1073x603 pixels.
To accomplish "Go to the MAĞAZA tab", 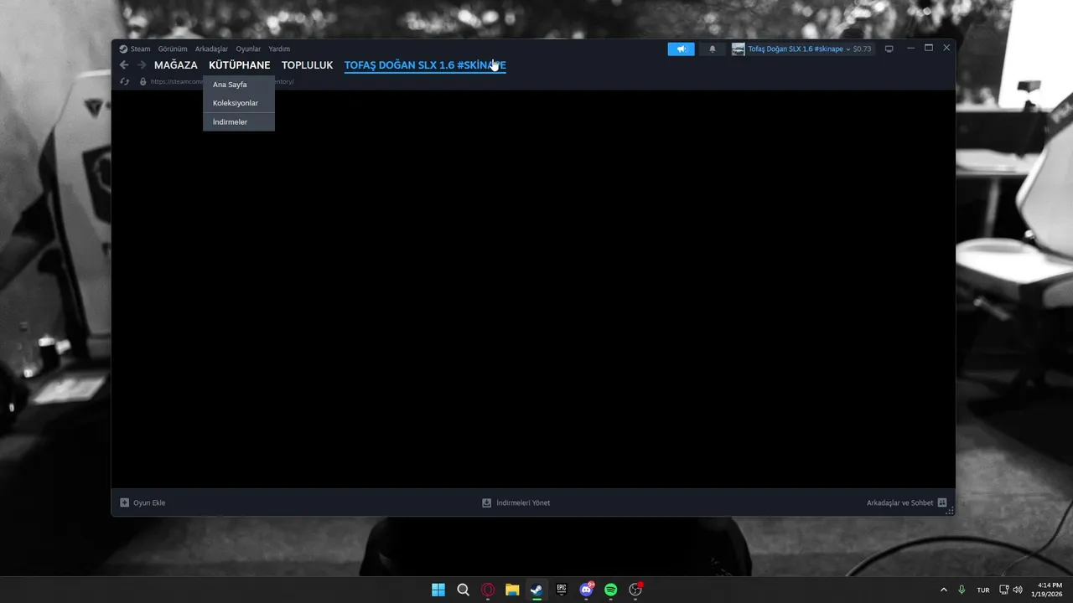I will point(176,65).
